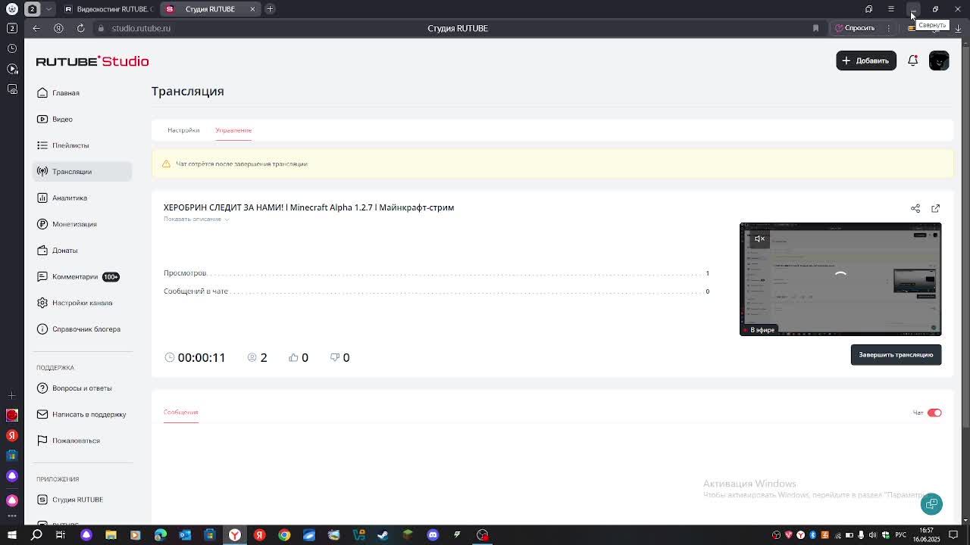
Task: Open Steam from the taskbar
Action: [383, 535]
